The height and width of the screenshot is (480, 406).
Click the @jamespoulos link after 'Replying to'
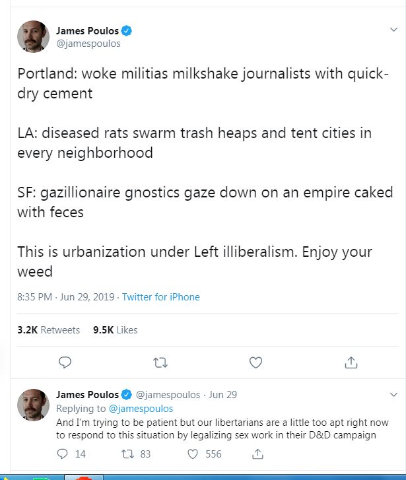[x=141, y=409]
